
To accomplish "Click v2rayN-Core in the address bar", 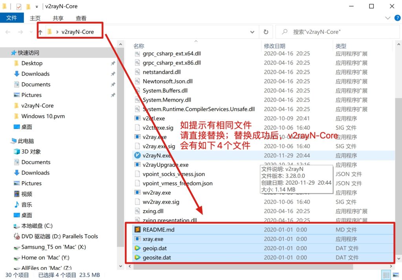I will 78,32.
